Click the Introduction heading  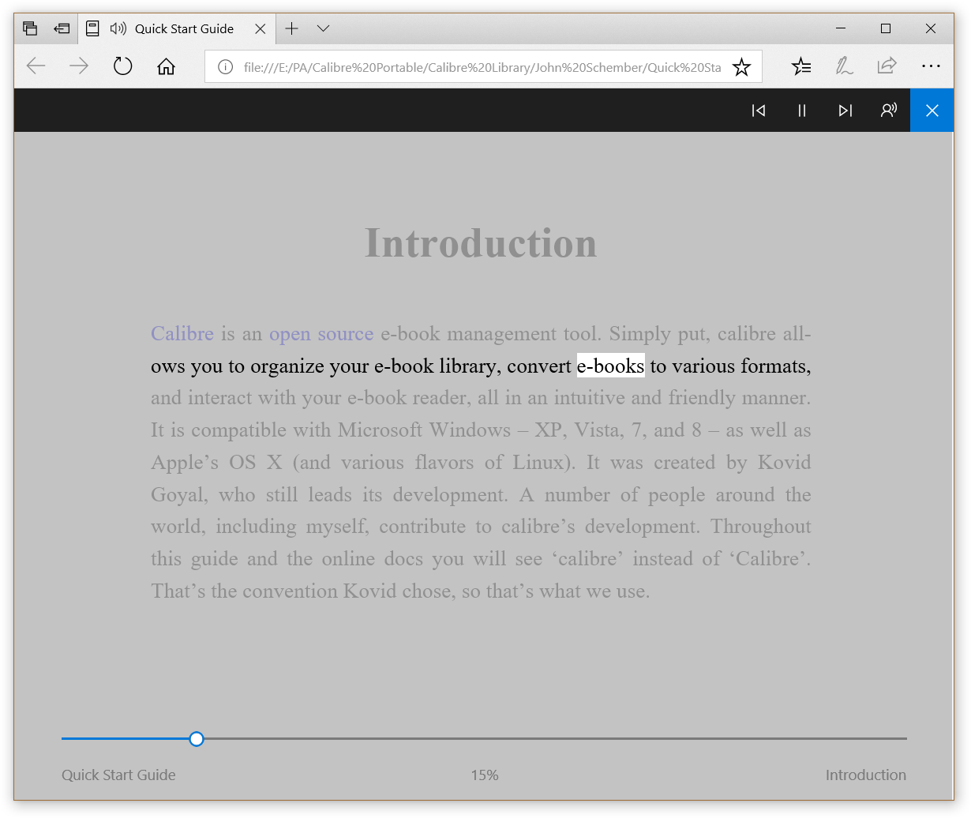point(481,243)
